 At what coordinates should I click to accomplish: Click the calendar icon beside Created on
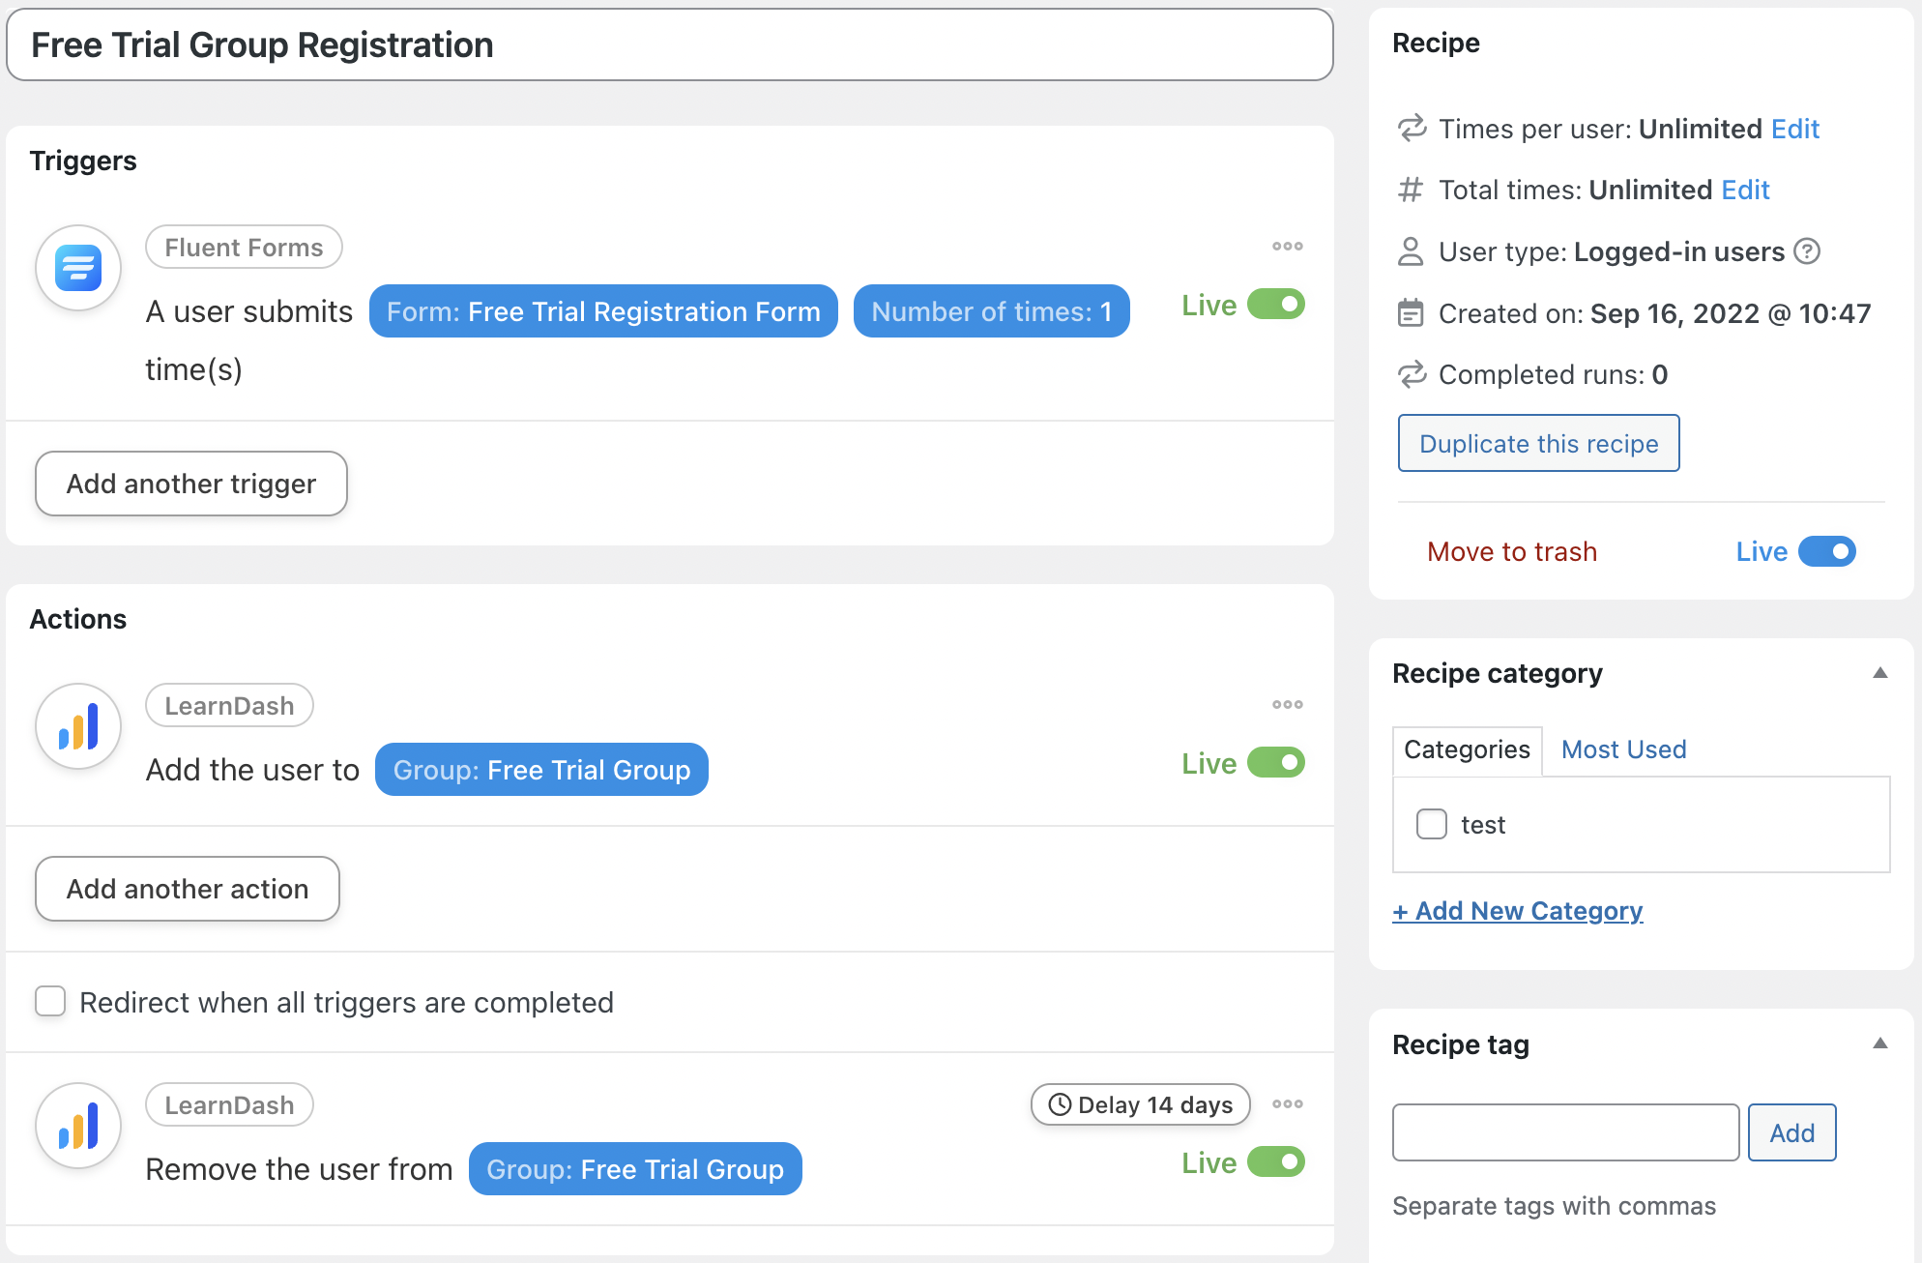tap(1411, 312)
